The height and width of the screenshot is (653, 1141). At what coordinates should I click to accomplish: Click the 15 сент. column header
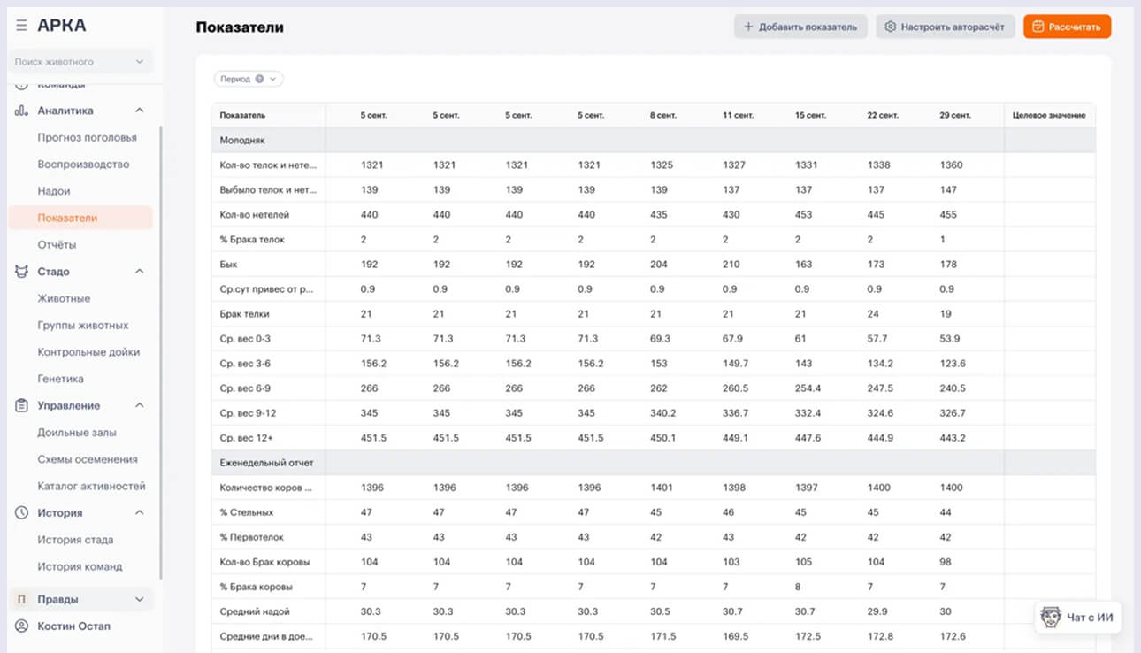pos(809,115)
